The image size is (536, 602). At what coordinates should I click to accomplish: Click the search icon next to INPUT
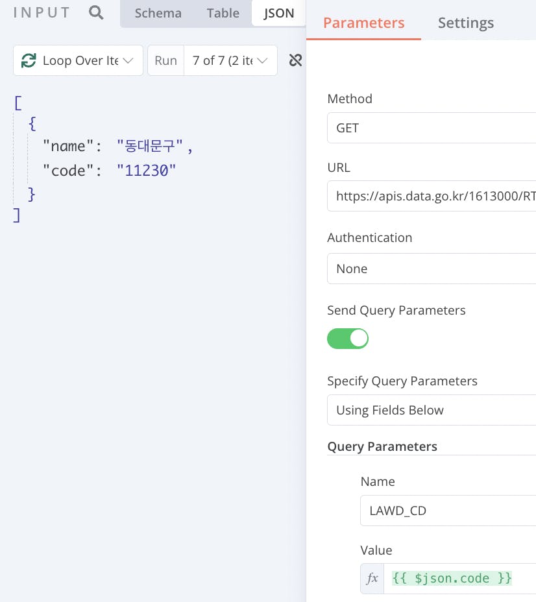(96, 13)
